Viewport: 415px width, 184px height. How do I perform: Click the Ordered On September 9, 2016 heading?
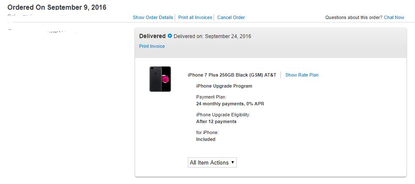click(x=57, y=7)
